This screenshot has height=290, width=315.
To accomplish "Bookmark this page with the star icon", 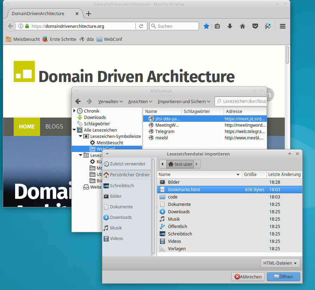I will (x=206, y=26).
